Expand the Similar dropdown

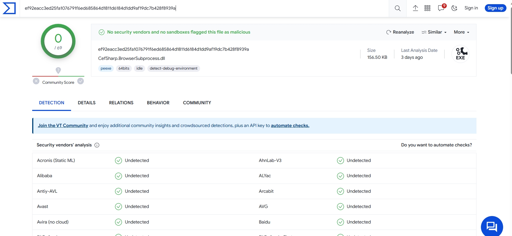tap(434, 32)
